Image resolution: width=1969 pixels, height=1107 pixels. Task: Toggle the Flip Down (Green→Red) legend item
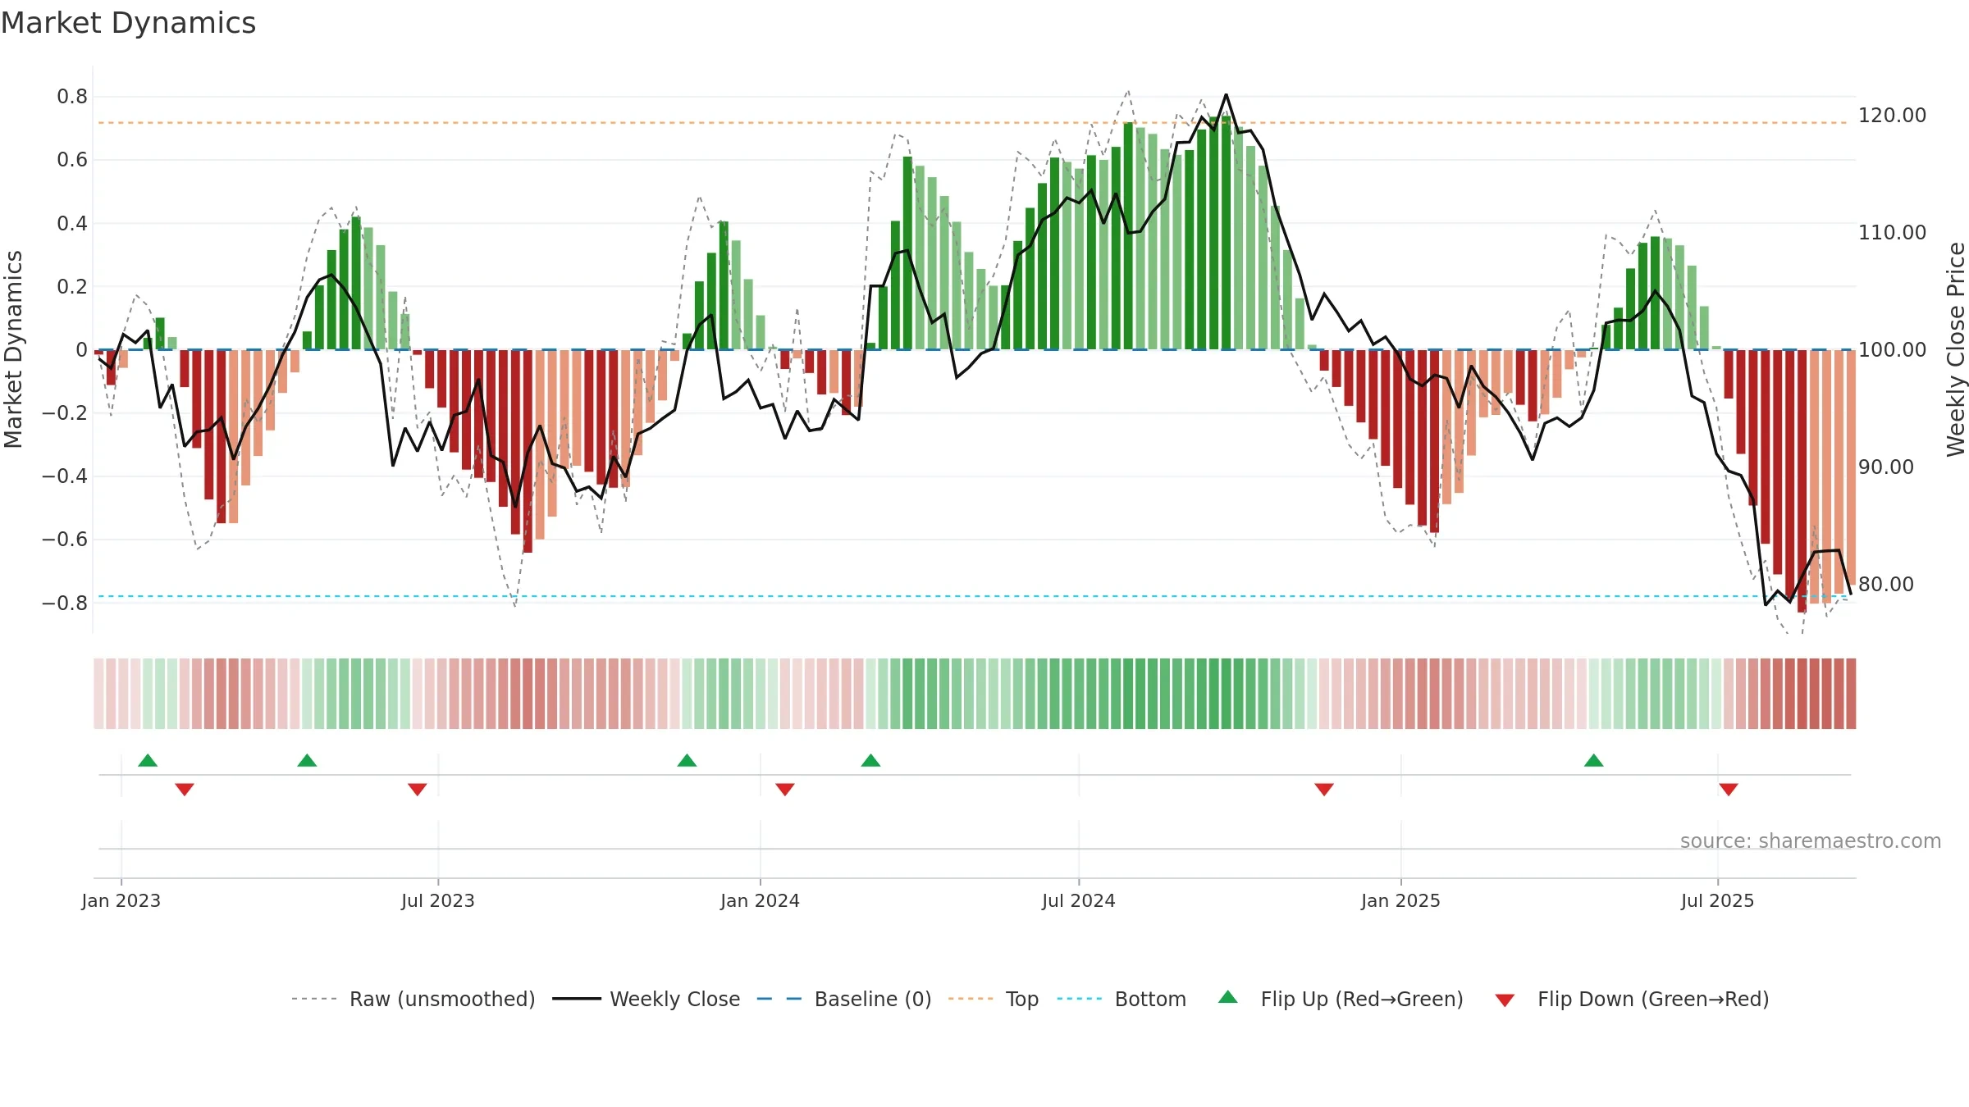1631,999
